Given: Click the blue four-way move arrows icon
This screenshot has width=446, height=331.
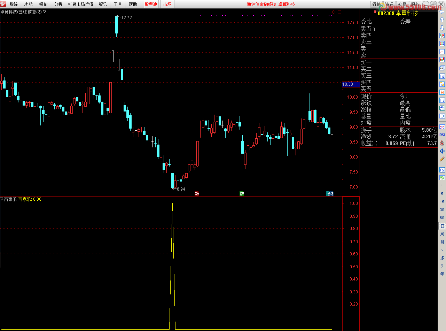Looking at the screenshot, I should click(442, 151).
